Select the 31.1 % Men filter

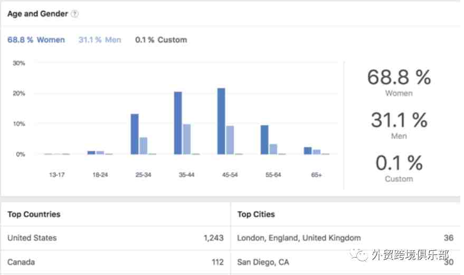100,40
